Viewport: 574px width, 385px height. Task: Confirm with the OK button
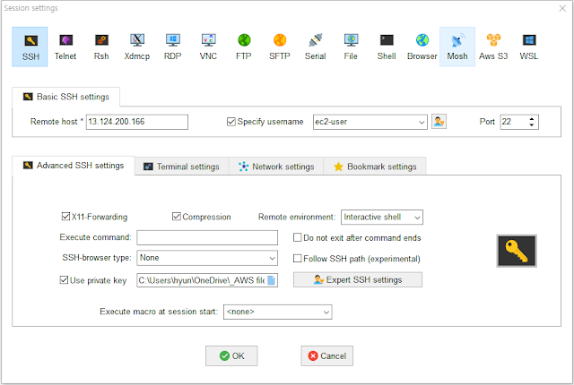coord(231,355)
